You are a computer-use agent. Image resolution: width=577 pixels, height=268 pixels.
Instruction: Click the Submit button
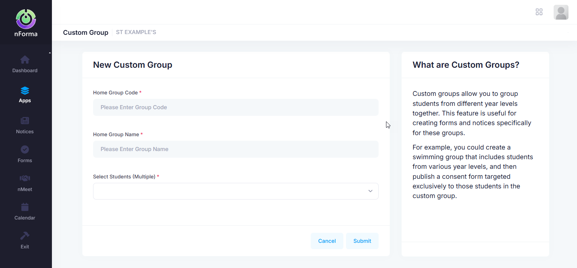(x=362, y=241)
